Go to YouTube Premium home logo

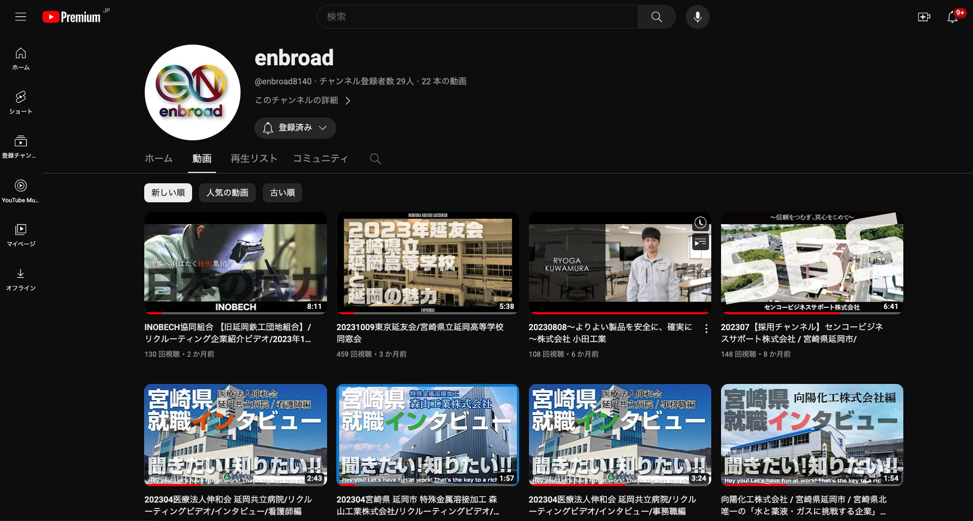pos(72,17)
